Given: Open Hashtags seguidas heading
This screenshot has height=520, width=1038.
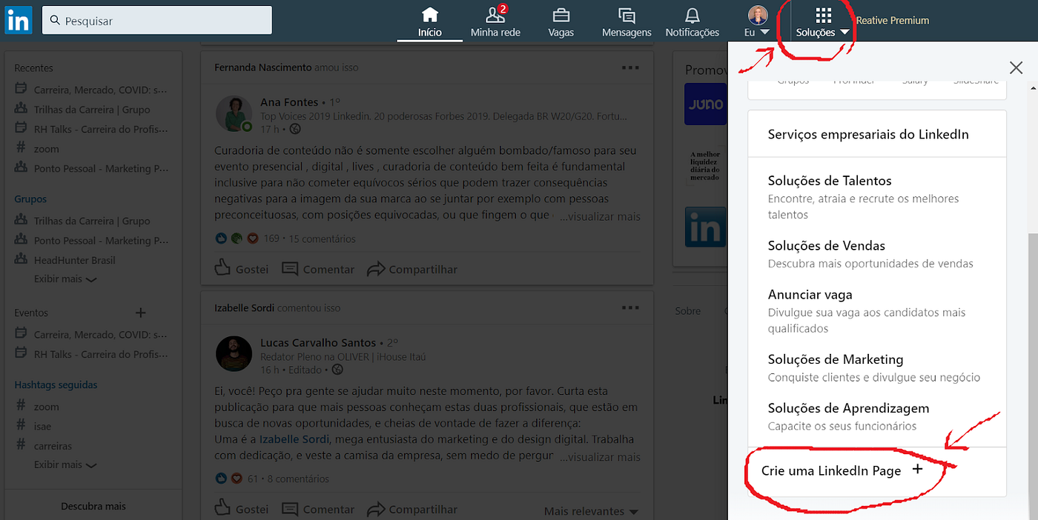Looking at the screenshot, I should point(56,384).
